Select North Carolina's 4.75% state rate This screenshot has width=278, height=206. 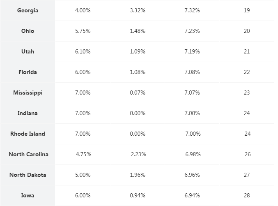pos(83,155)
